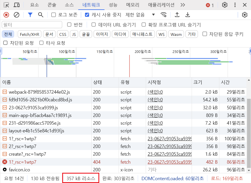Open the inspect element picker tool

(6, 5)
